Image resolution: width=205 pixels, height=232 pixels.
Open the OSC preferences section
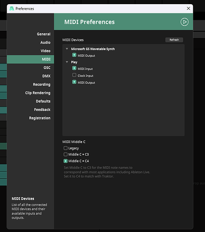47,68
